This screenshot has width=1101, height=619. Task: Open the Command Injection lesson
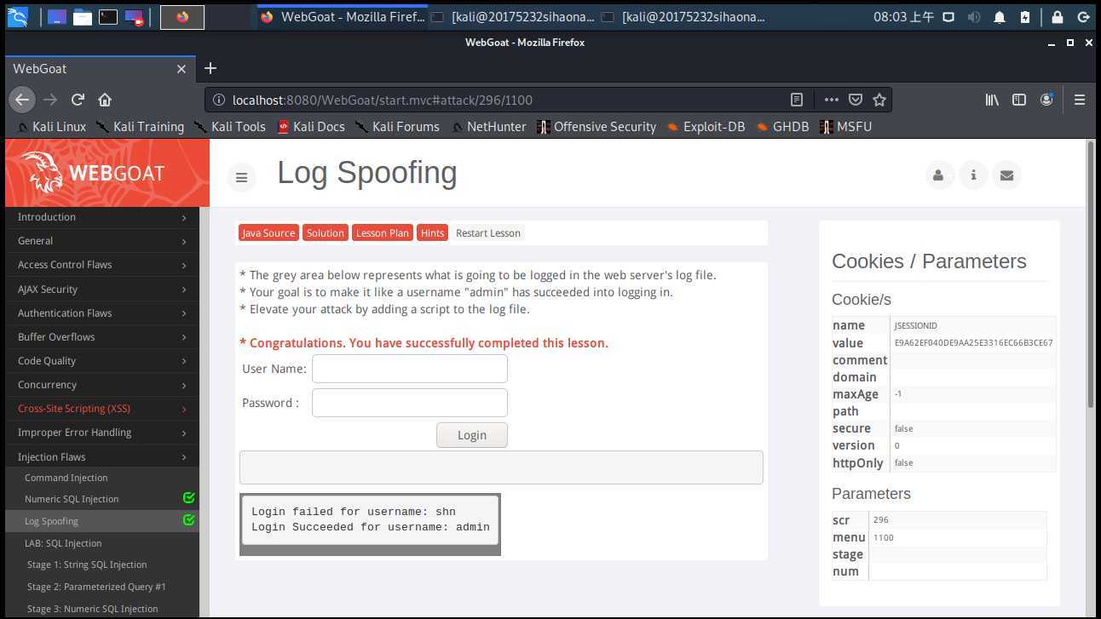pos(66,478)
